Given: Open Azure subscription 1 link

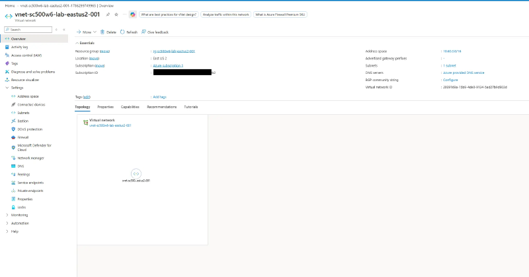Looking at the screenshot, I should (168, 66).
